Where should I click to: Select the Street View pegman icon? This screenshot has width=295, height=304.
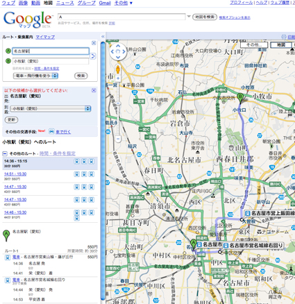[118, 69]
